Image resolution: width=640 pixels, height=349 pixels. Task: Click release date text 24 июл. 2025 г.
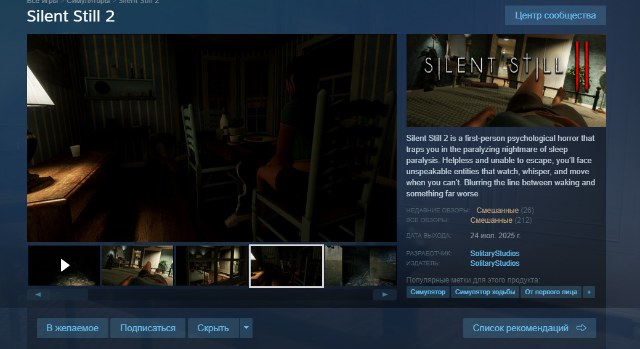point(495,236)
